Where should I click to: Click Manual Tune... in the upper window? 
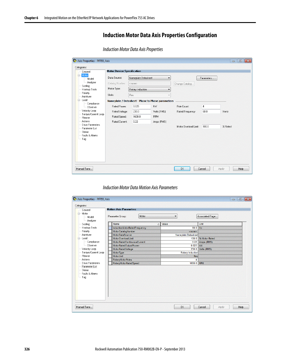(x=84, y=169)
